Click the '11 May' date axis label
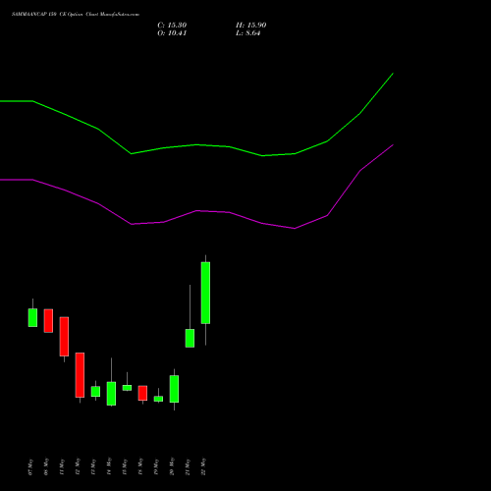This screenshot has width=491, height=491. [x=62, y=467]
